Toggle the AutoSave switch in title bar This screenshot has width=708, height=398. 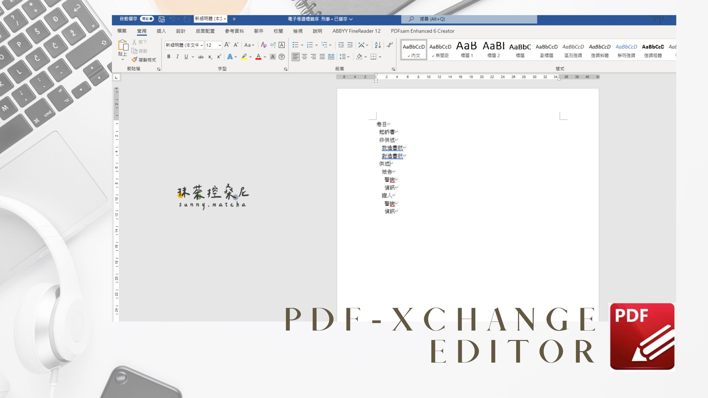(147, 19)
